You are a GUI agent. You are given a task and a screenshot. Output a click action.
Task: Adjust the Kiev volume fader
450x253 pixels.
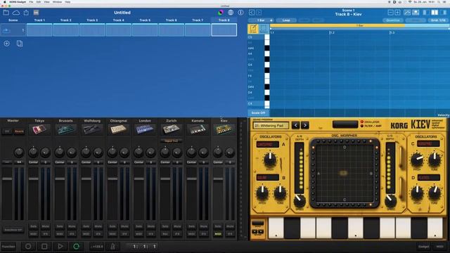218,179
